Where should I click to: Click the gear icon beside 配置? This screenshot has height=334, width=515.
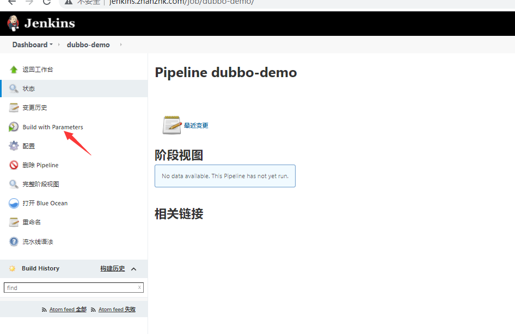coord(14,146)
